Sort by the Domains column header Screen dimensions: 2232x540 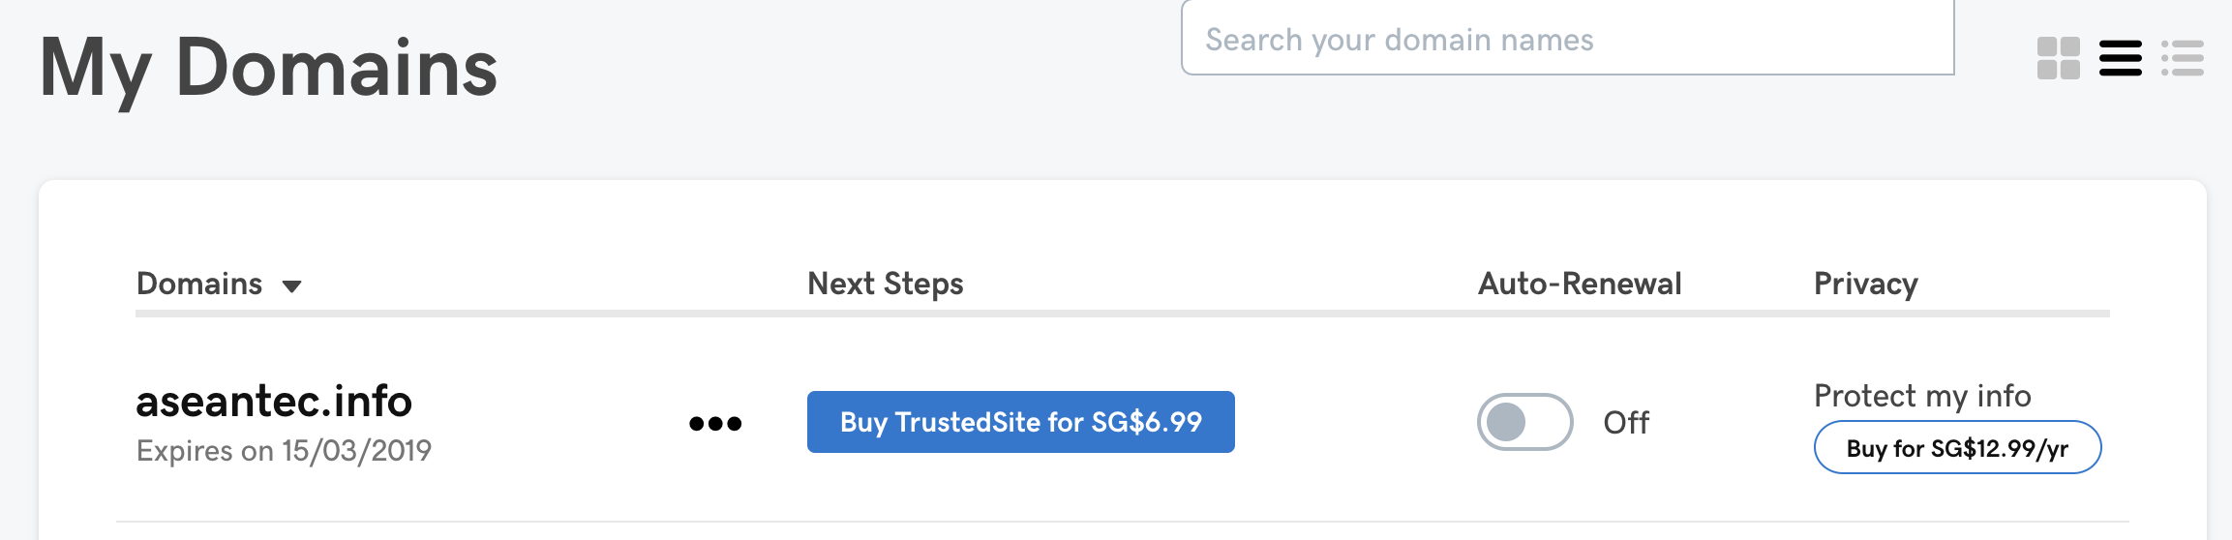tap(199, 284)
